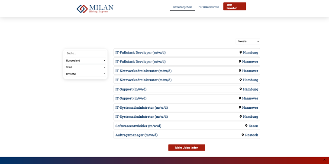Screen dimensions: 329x164
Task: Expand the Stadt filter dropdown
Action: click(85, 67)
